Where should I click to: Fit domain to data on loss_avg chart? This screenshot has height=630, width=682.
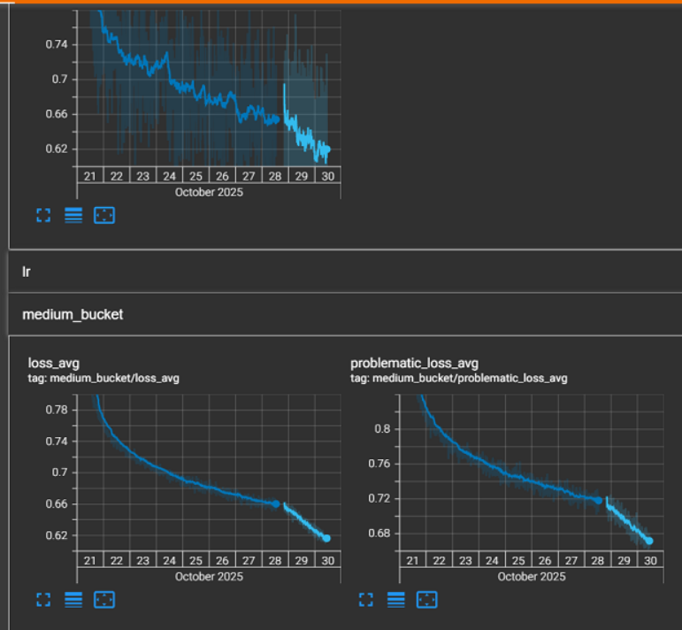point(104,600)
